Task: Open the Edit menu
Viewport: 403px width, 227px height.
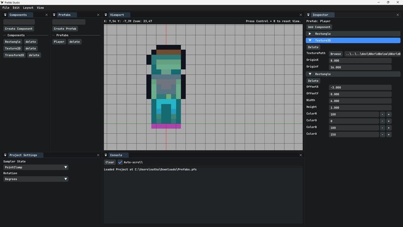Action: pos(16,8)
